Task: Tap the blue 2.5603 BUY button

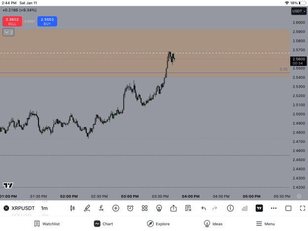Action: (x=47, y=21)
